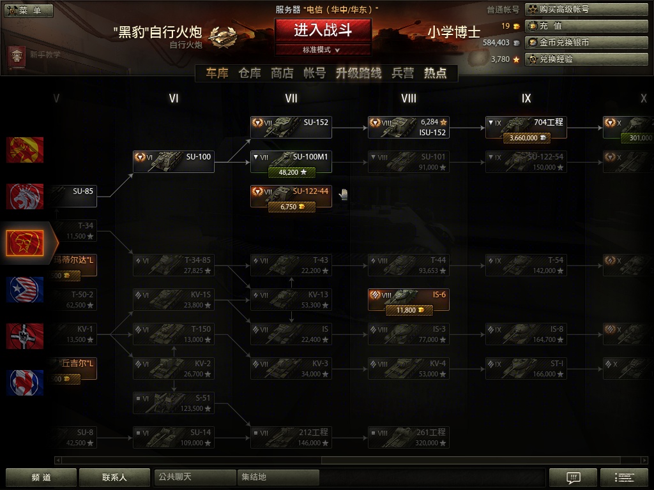The image size is (654, 490).
Task: Click the 进入战斗 battle button
Action: [x=323, y=30]
